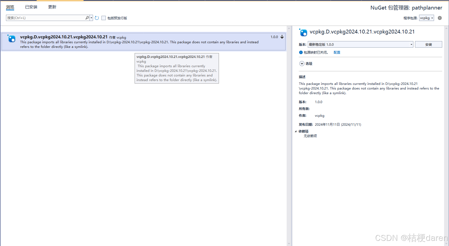Screen dimensions: 449x246
Task: Open the 程序包源 vcpkg dropdown
Action: 426,18
